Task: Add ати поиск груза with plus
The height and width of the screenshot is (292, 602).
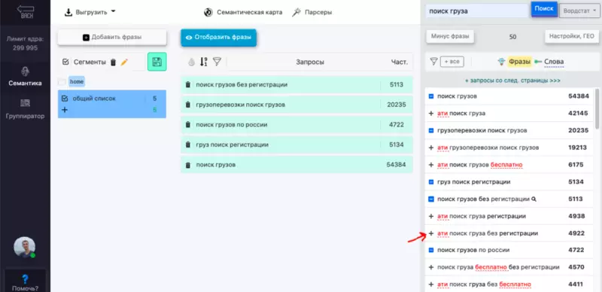Action: (430, 114)
